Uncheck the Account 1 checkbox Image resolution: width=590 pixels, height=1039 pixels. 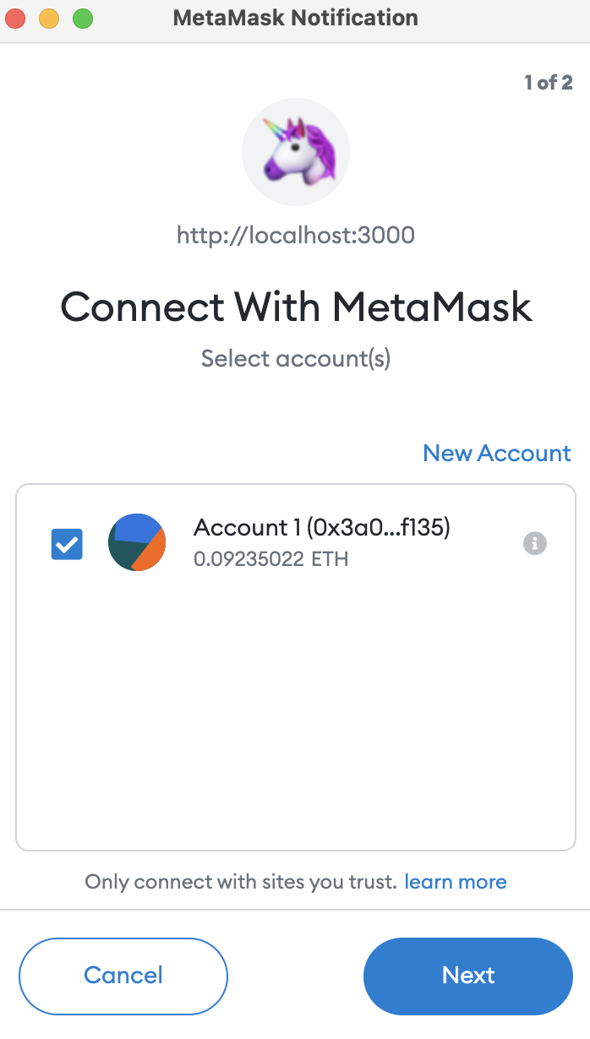pyautogui.click(x=67, y=544)
